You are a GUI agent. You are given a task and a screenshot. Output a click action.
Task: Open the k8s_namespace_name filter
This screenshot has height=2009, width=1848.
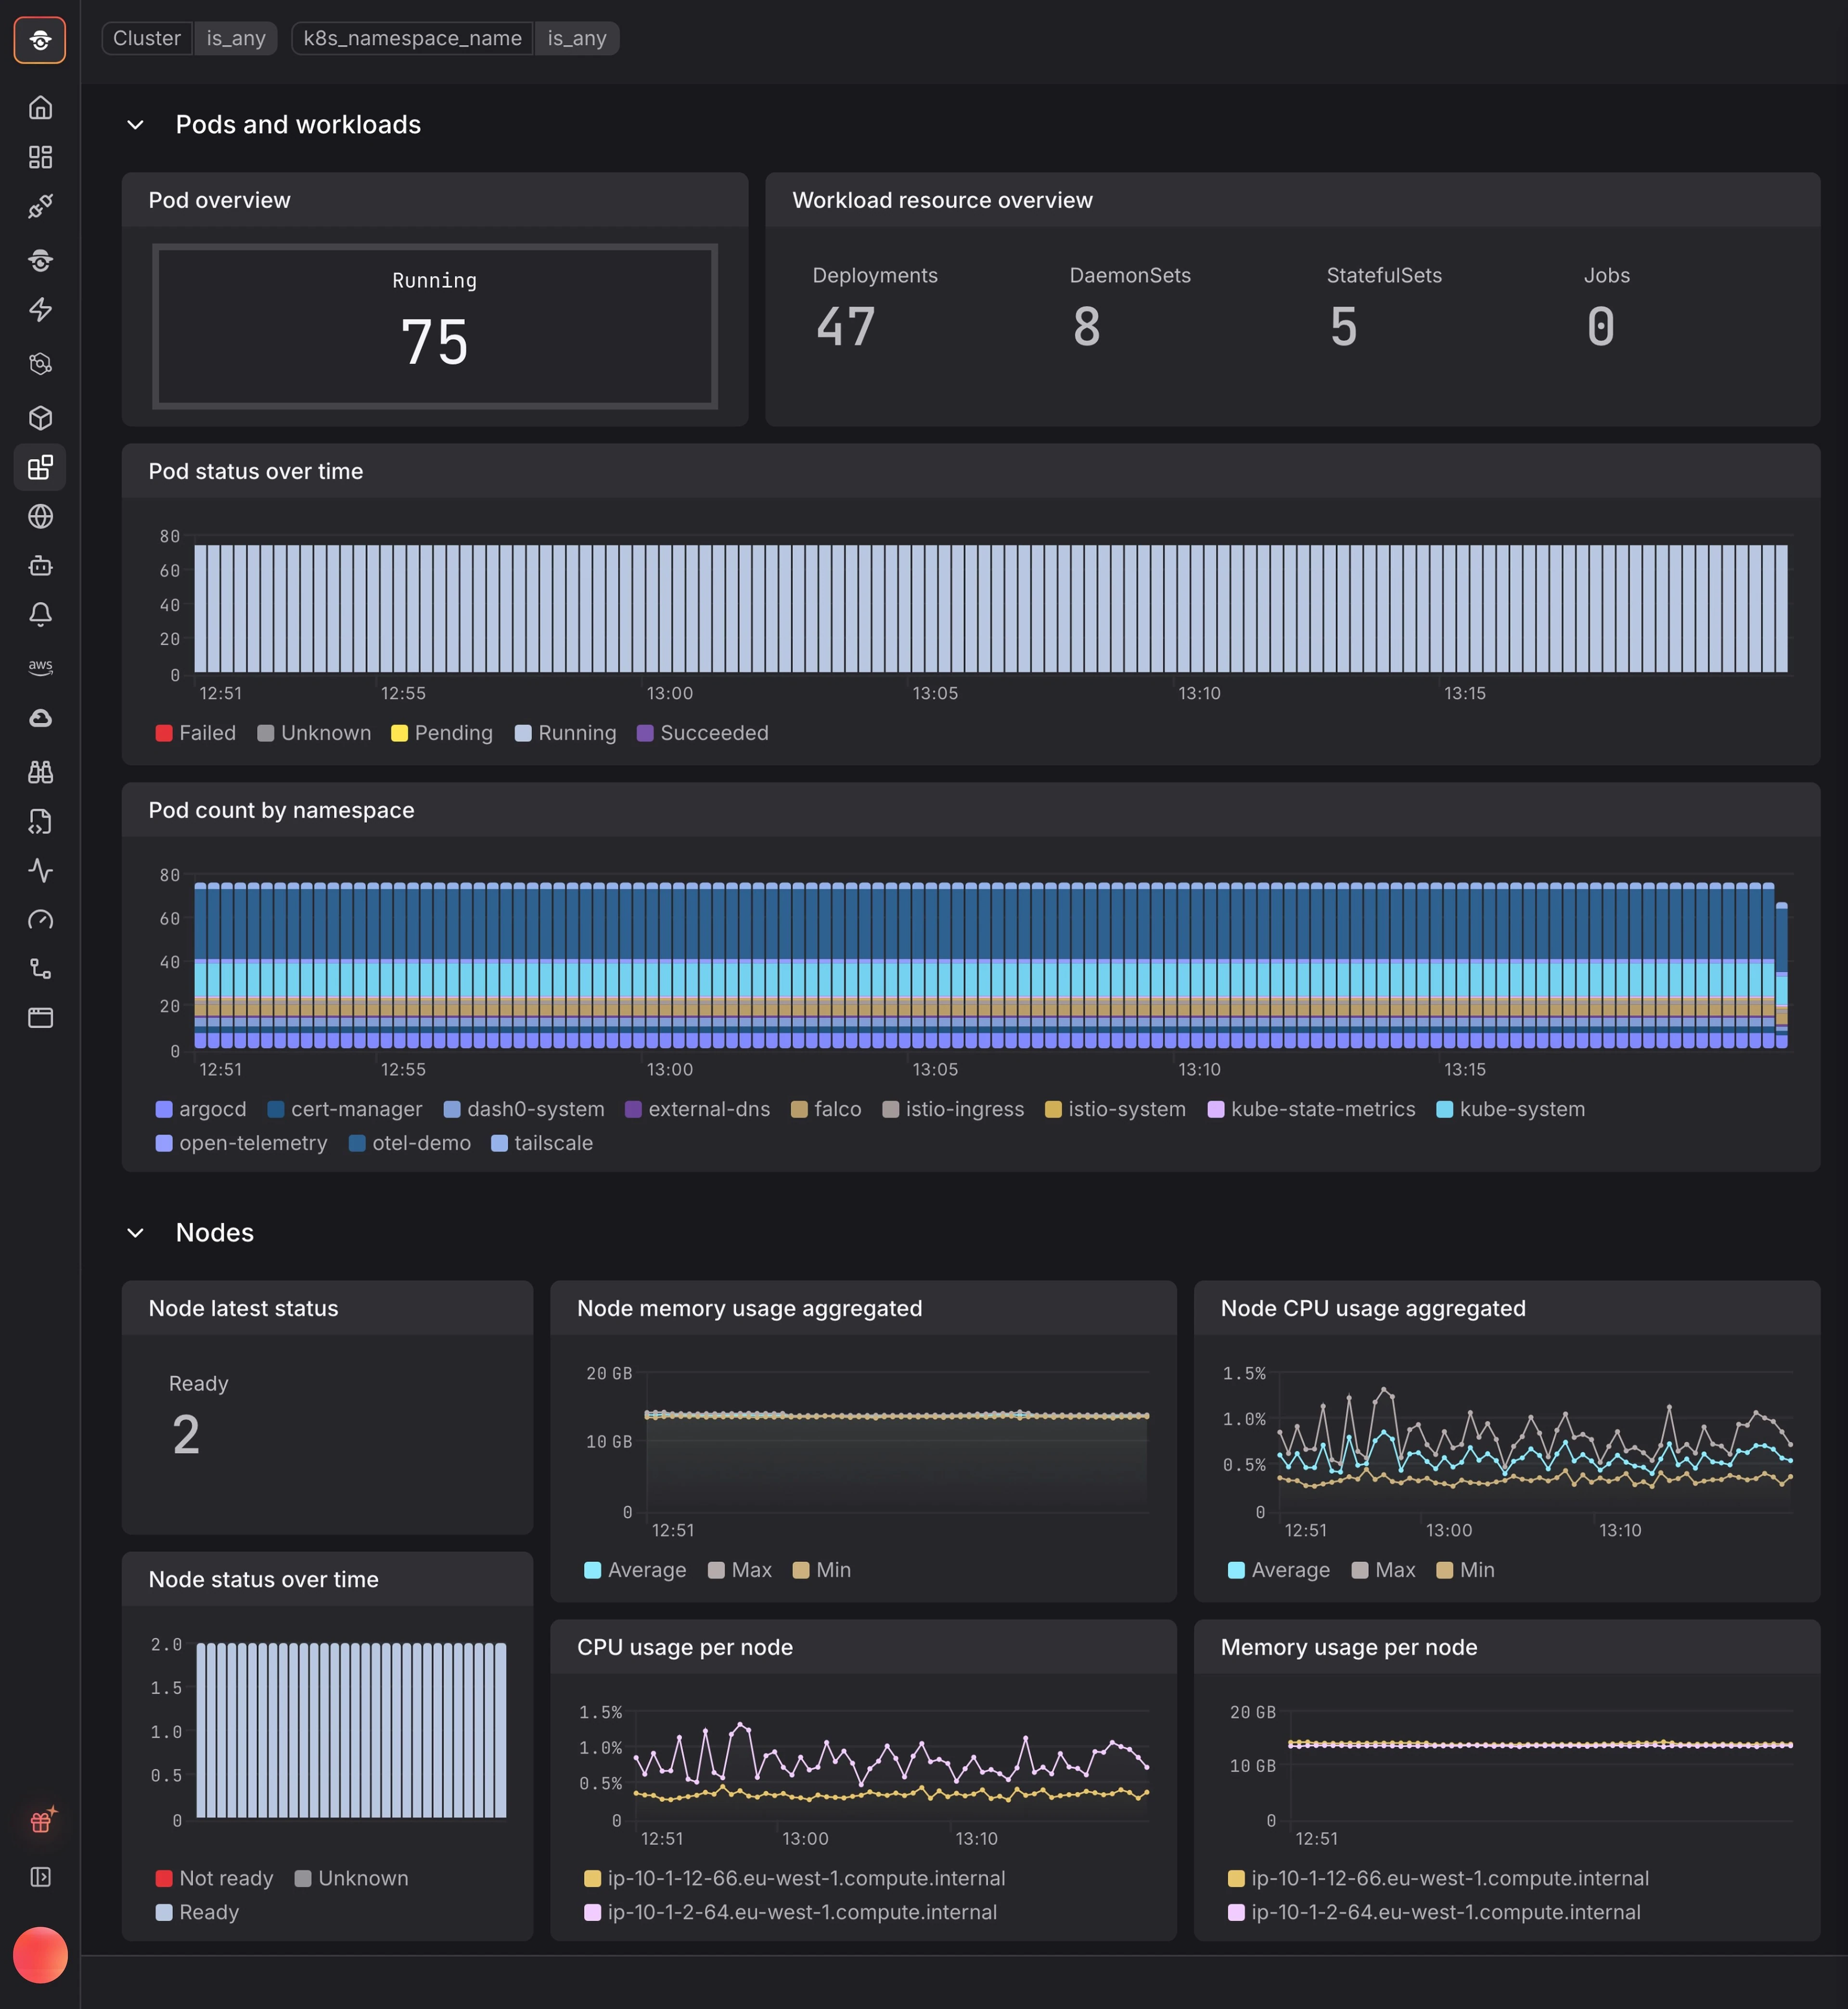coord(412,38)
